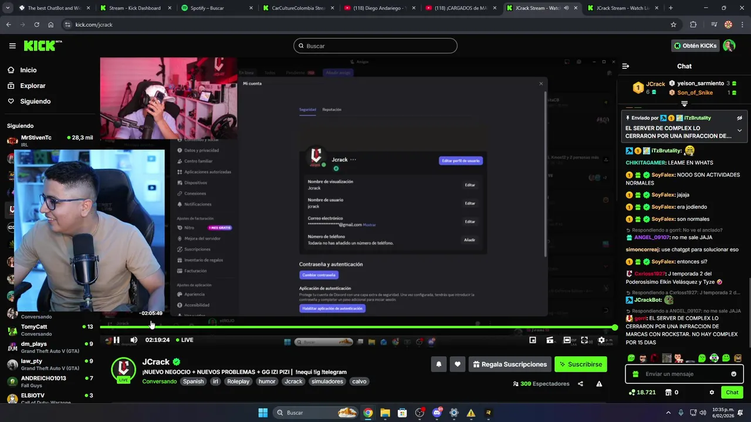Open the Kick hamburger menu
This screenshot has height=422, width=751.
(x=12, y=46)
